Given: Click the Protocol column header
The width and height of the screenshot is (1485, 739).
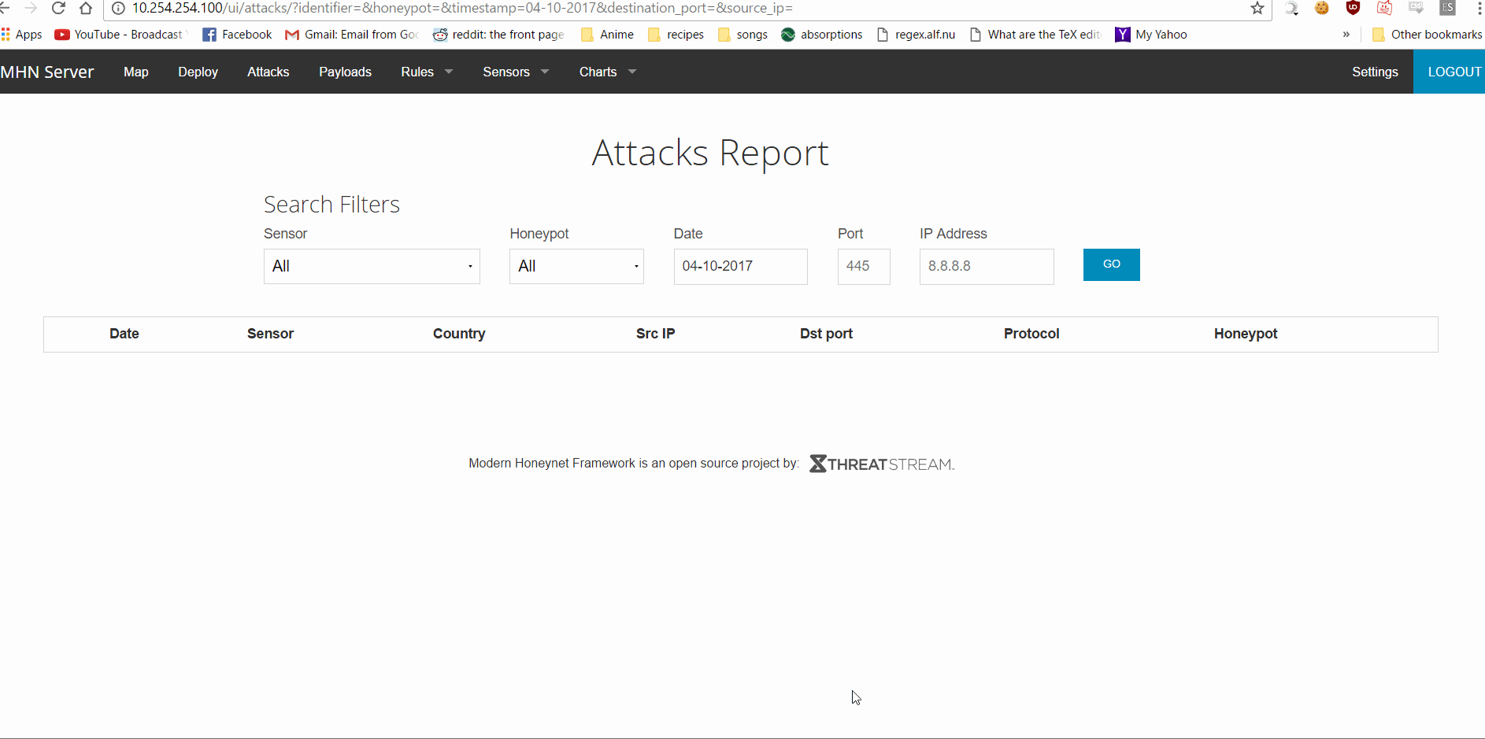Looking at the screenshot, I should pos(1031,334).
